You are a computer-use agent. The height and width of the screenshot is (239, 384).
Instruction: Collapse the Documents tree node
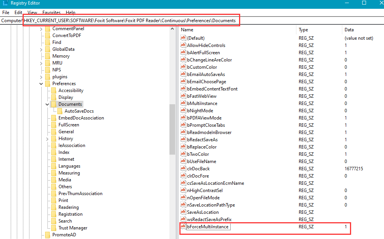(47, 104)
